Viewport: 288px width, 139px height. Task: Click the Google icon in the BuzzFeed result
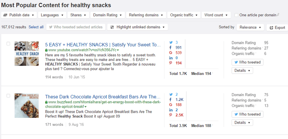171,105
